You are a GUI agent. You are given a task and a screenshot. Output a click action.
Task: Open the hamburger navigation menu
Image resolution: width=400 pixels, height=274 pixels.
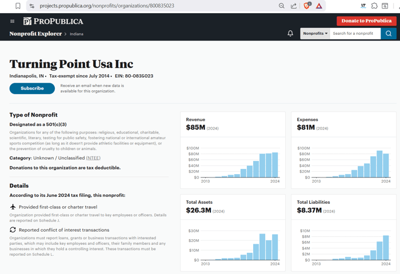tap(12, 21)
